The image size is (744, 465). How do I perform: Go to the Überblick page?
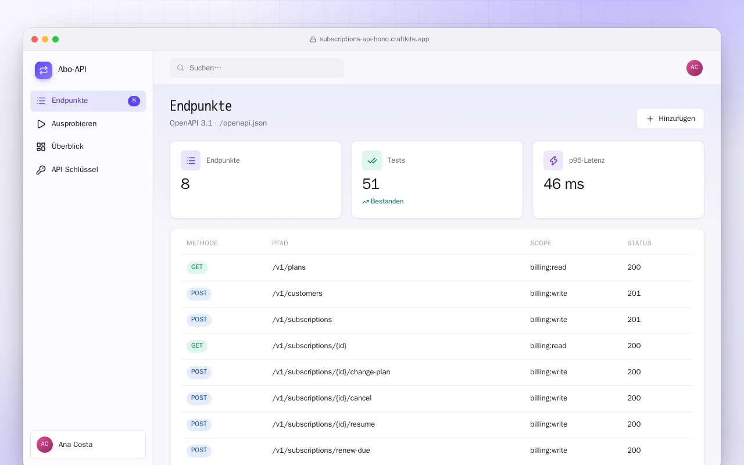click(88, 146)
